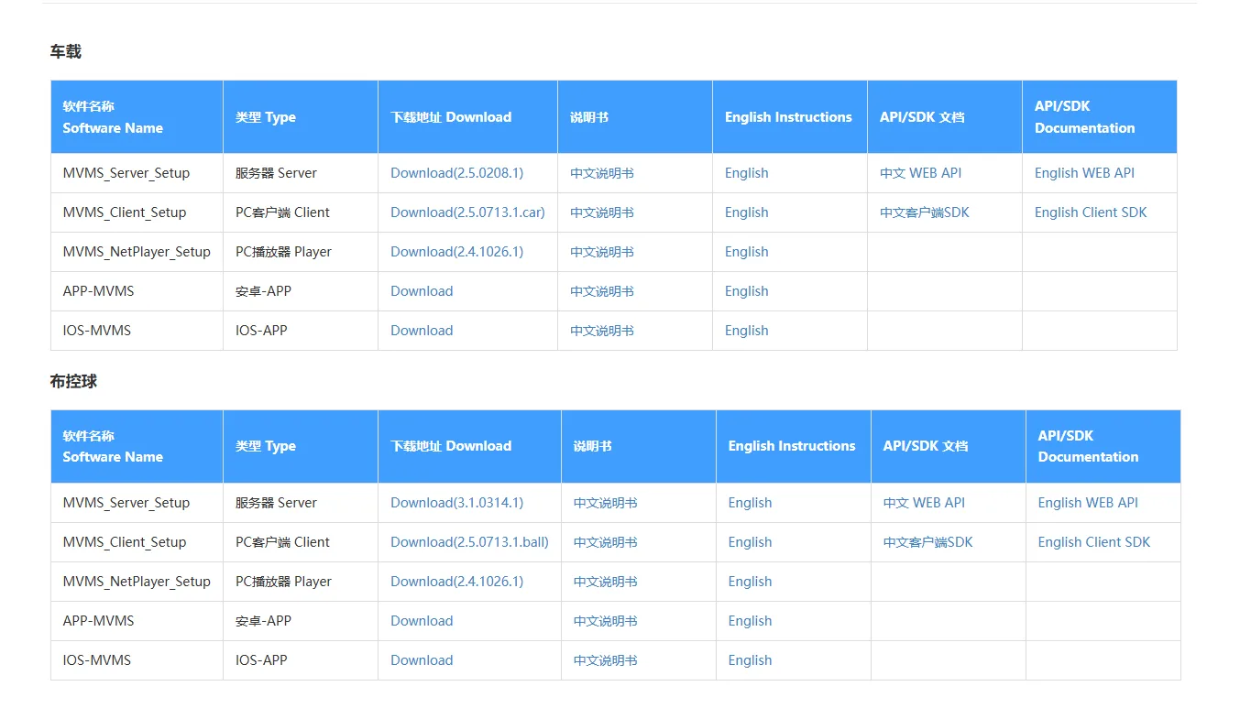This screenshot has height=708, width=1251.
Task: Open 中文说明书 for APP-MVMS in the 车载 table
Action: pos(602,291)
